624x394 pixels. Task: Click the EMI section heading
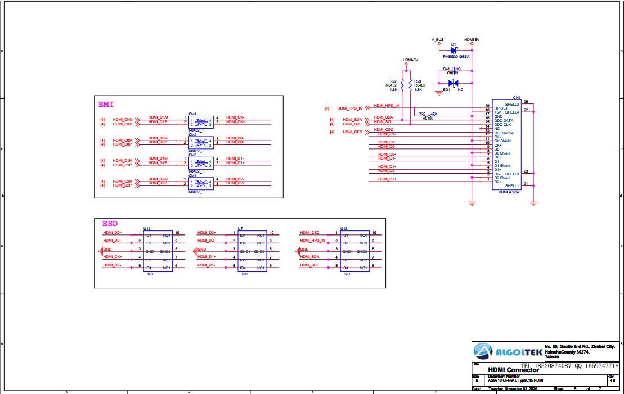point(106,105)
